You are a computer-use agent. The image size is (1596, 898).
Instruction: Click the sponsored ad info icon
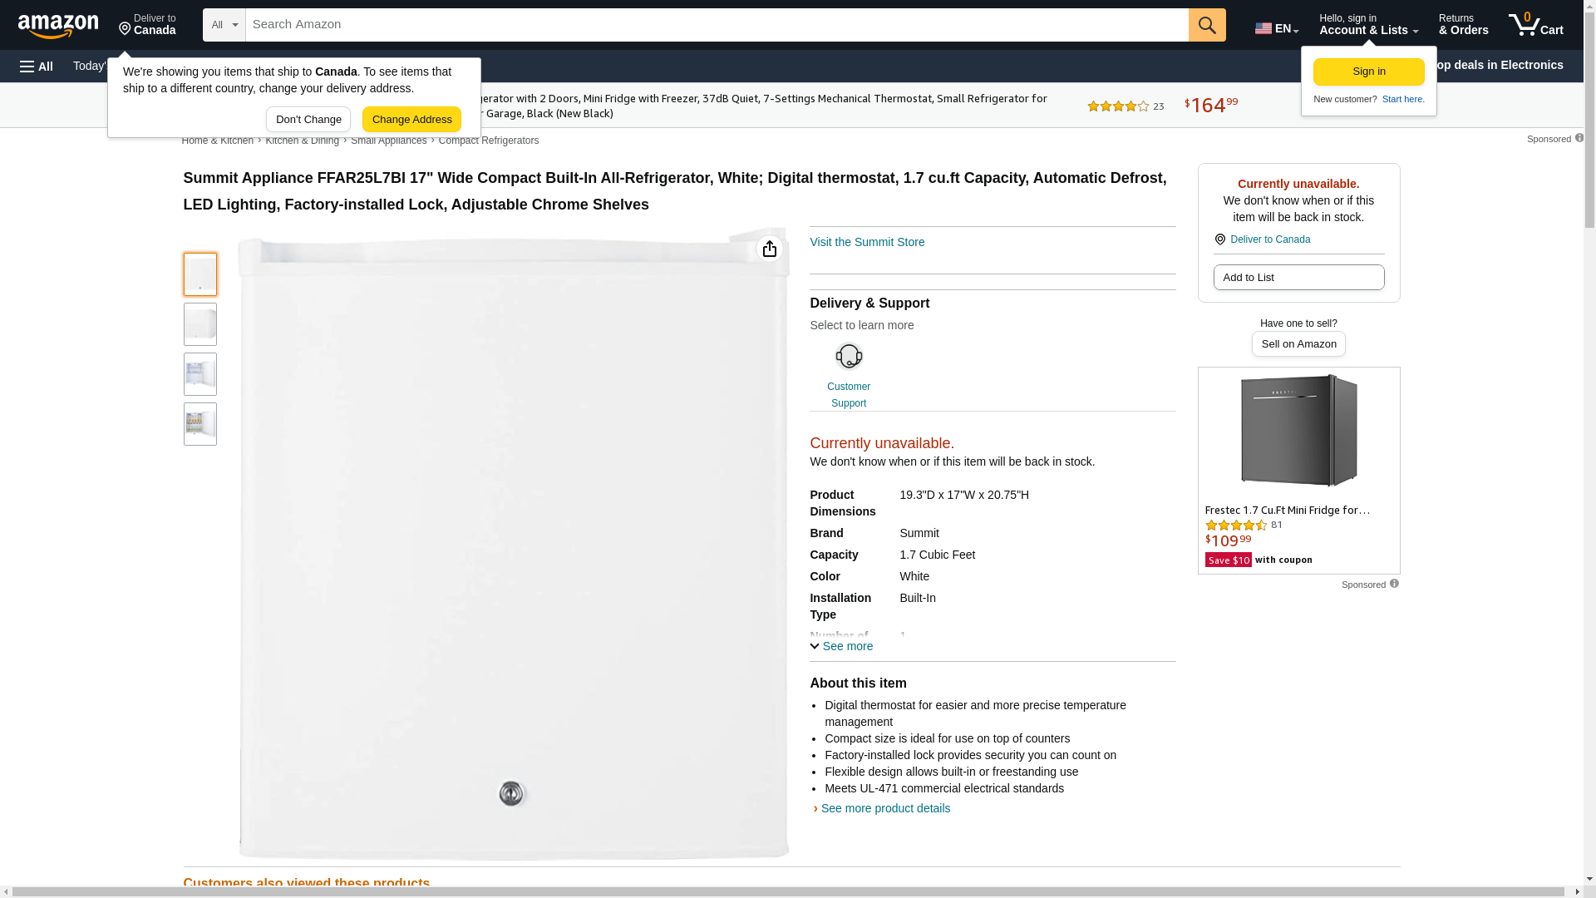[x=1394, y=584]
